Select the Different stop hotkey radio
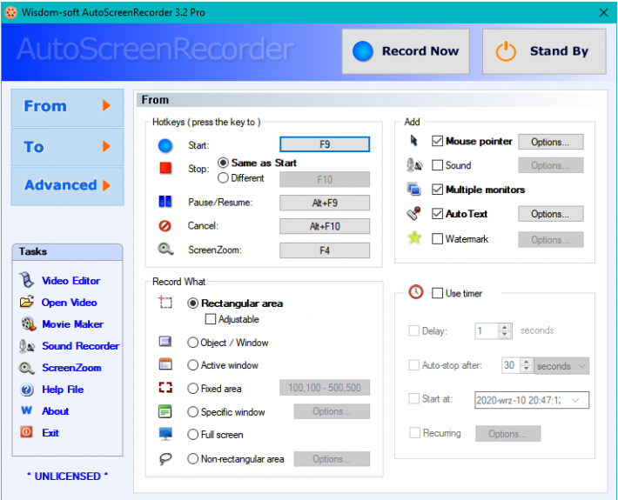This screenshot has height=500, width=618. tap(223, 178)
